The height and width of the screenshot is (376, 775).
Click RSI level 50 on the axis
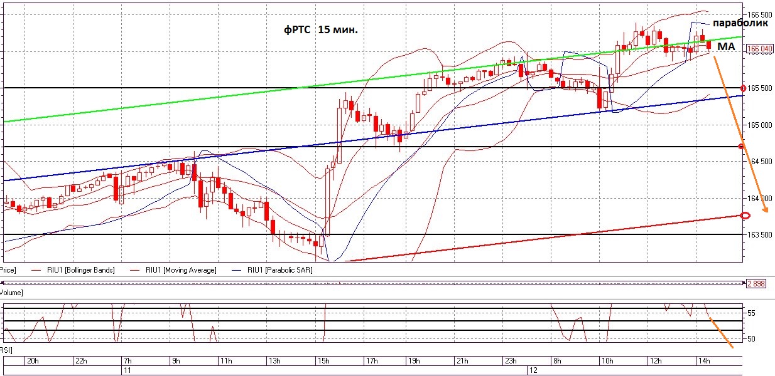point(752,338)
